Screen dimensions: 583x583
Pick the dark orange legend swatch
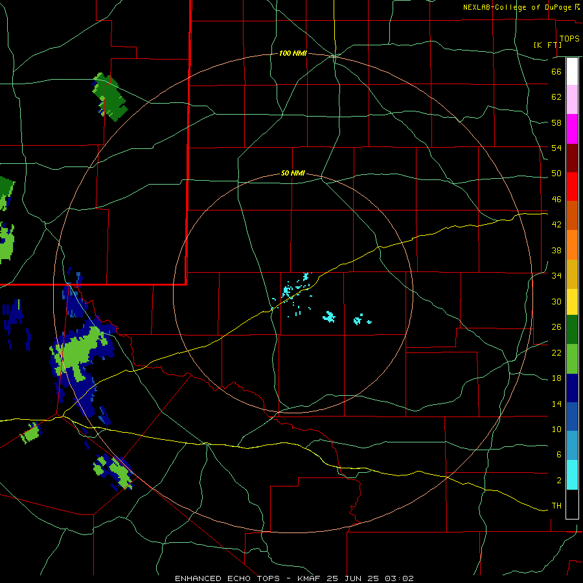[572, 216]
